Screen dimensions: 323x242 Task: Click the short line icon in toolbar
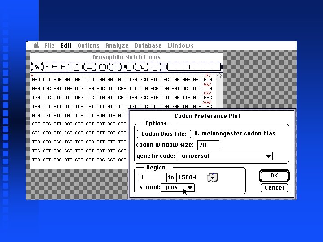(x=155, y=67)
